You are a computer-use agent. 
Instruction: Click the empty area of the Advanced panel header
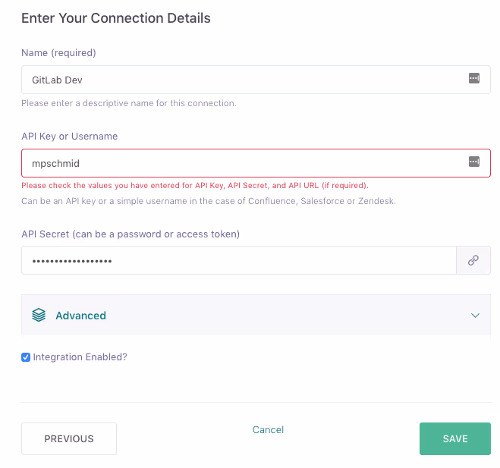(x=287, y=315)
